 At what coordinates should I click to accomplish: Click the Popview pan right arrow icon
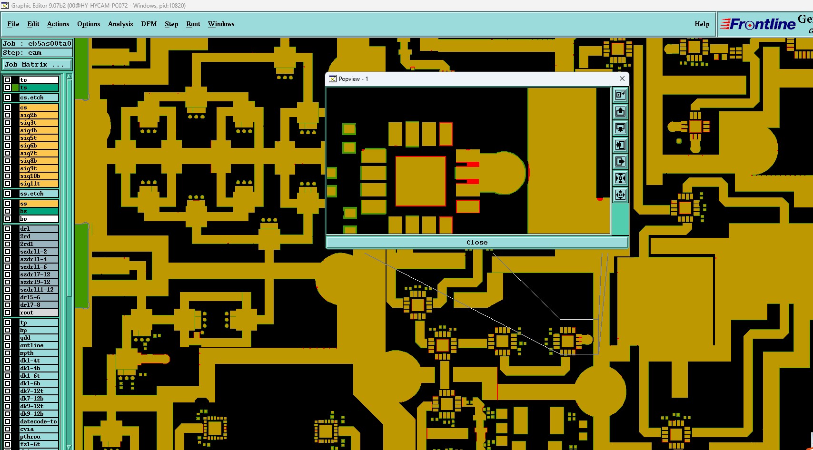(620, 161)
